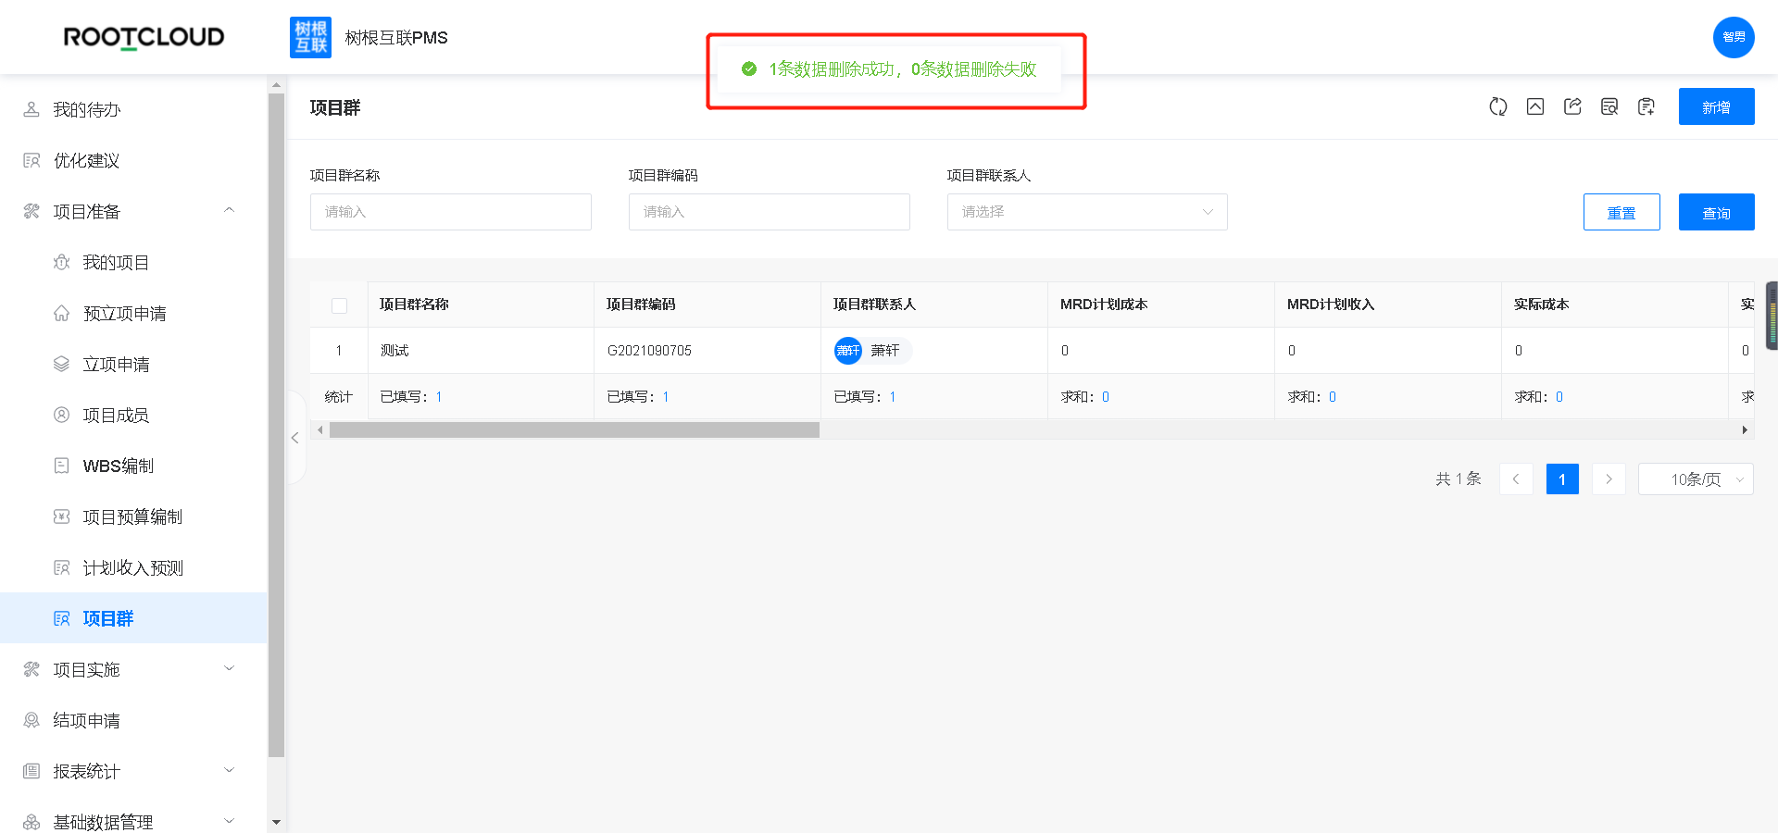
Task: Click the right arrow of the horizontal scrollbar
Action: 1745,429
